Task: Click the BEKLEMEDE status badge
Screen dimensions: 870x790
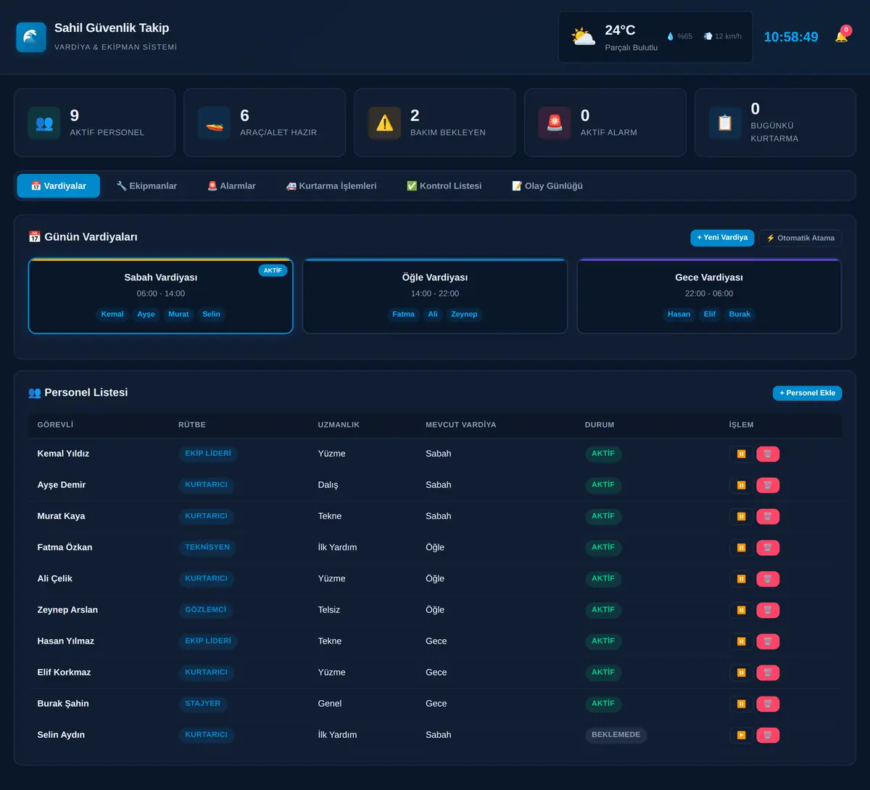Action: click(x=616, y=735)
